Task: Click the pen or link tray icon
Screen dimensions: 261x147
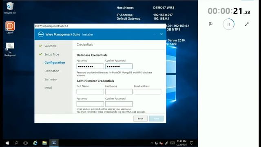Action: click(166, 143)
